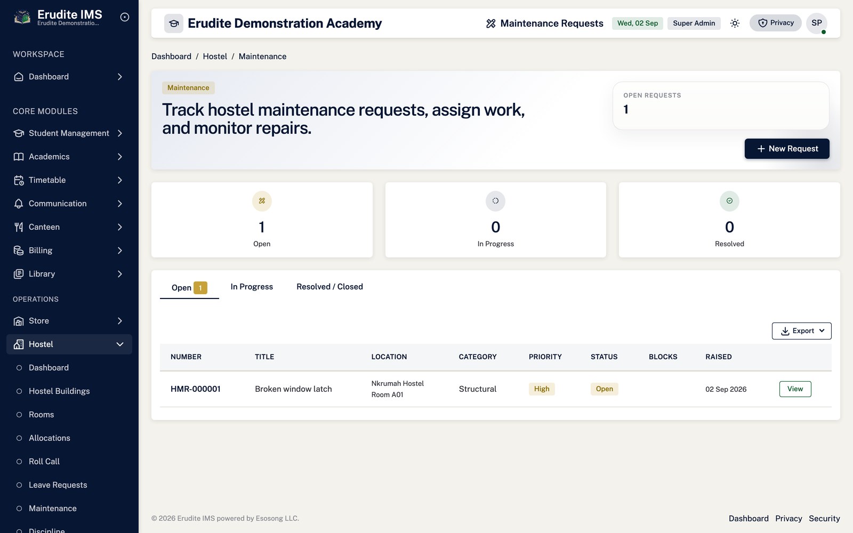Click the New Request button

tap(787, 149)
